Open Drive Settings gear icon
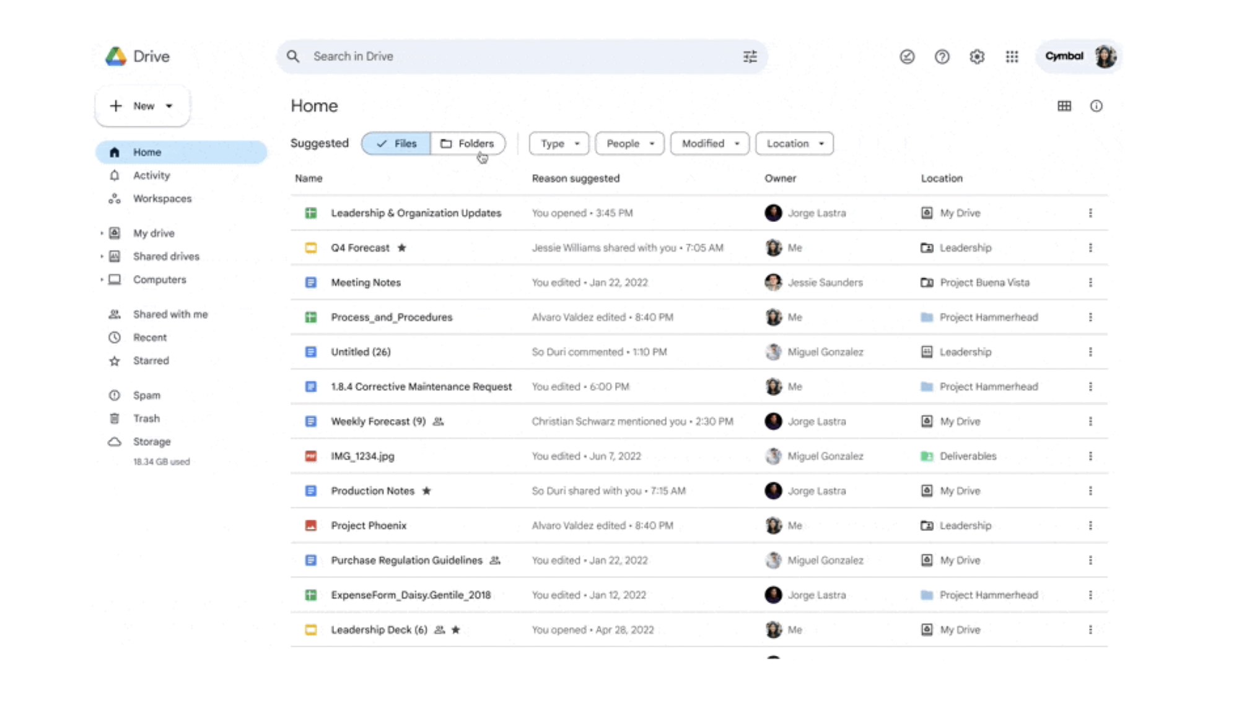1239x723 pixels. pos(977,56)
